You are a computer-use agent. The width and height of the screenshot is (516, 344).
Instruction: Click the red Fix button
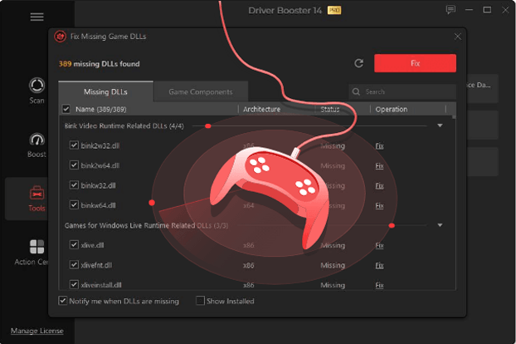(x=415, y=63)
